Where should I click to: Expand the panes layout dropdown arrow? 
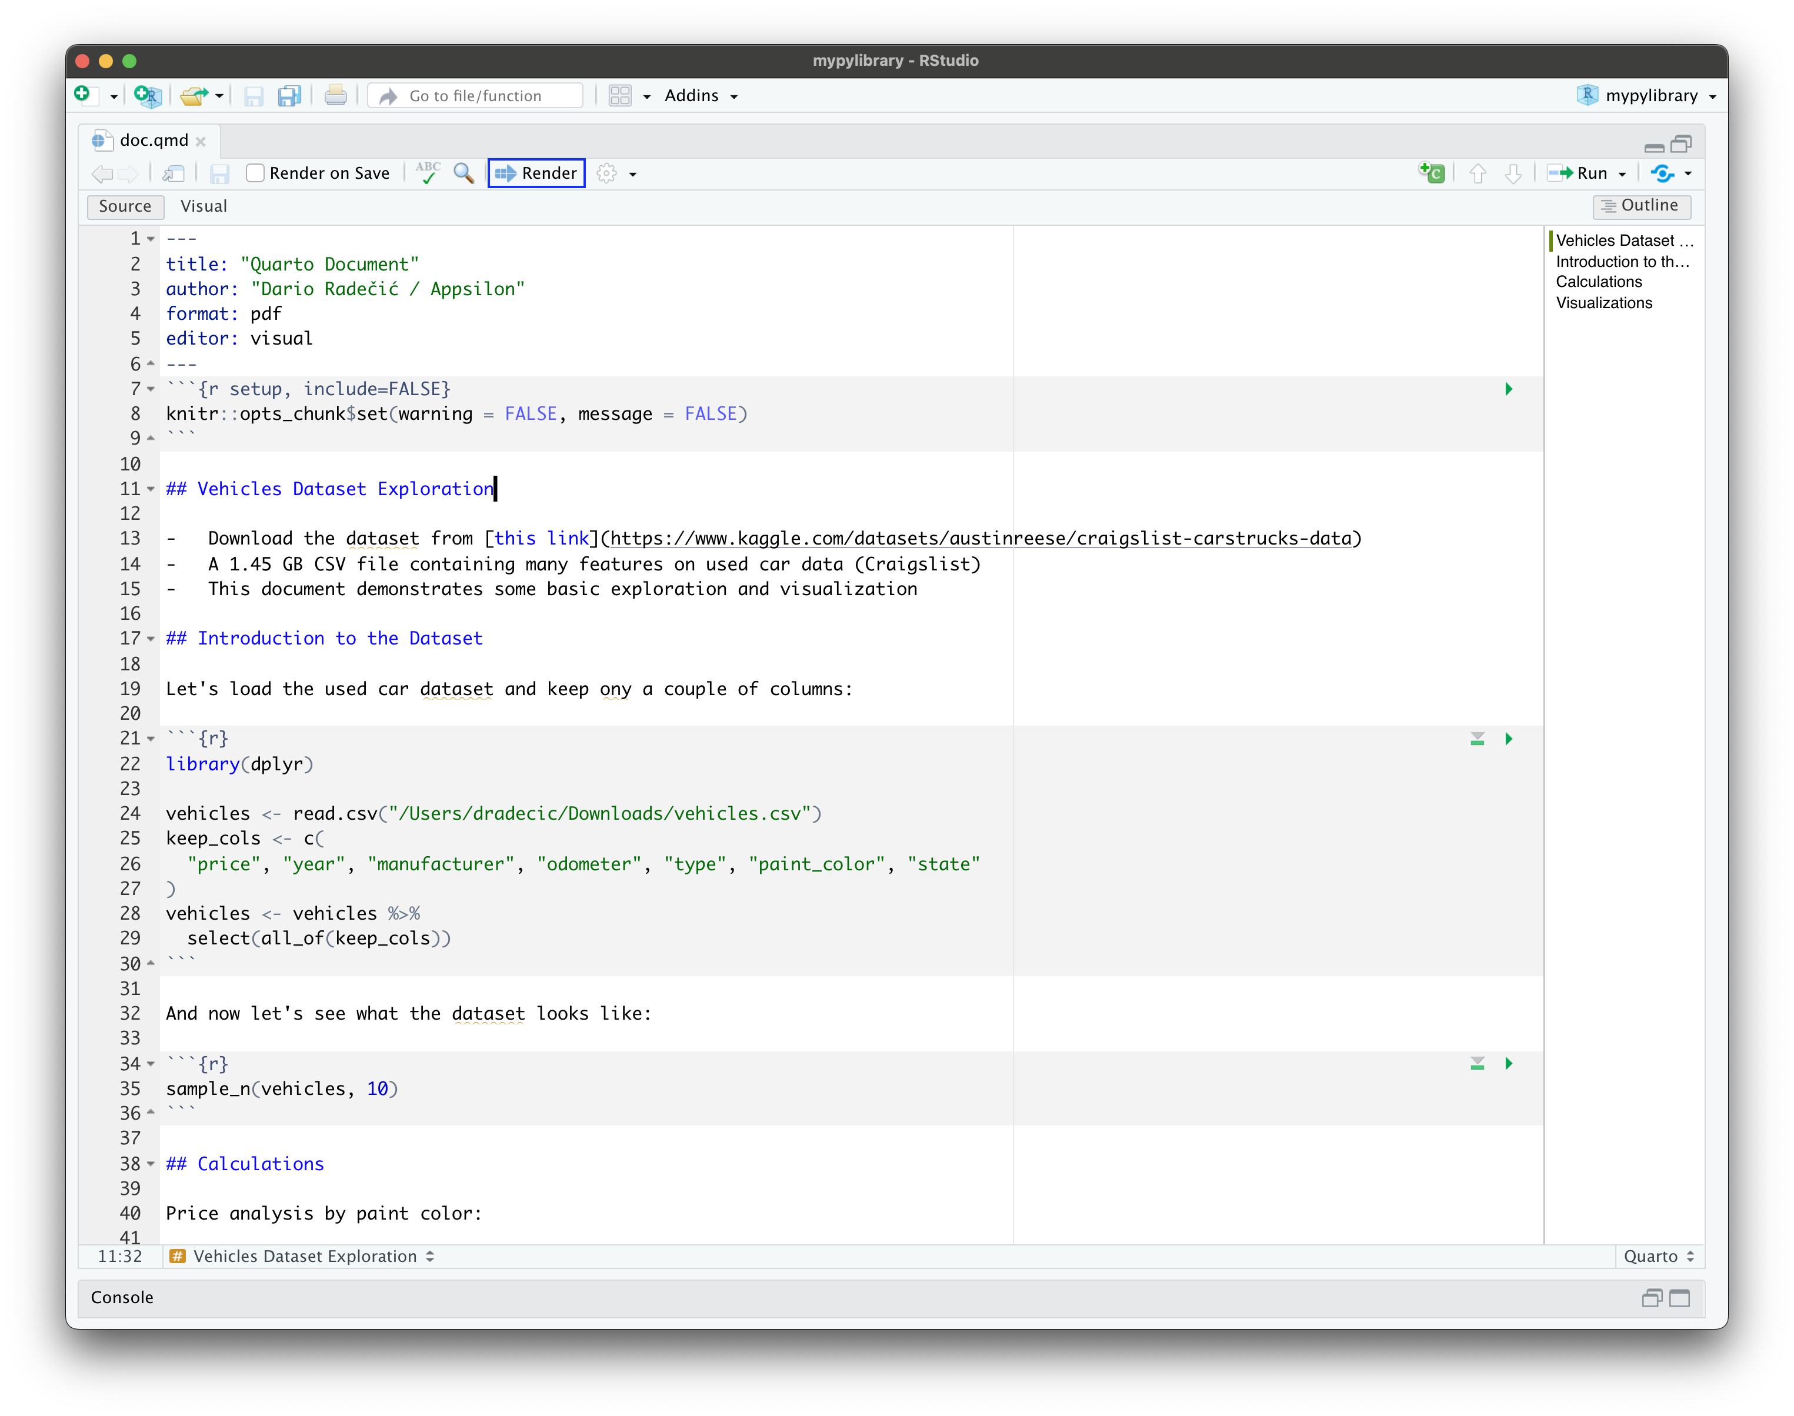(648, 97)
